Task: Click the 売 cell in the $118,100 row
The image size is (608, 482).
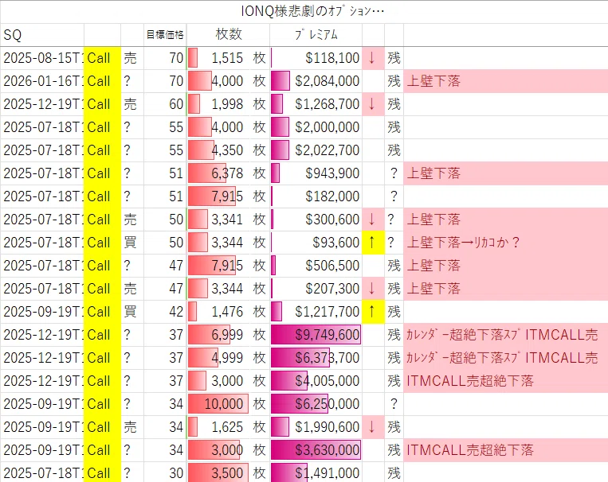Action: tap(132, 58)
